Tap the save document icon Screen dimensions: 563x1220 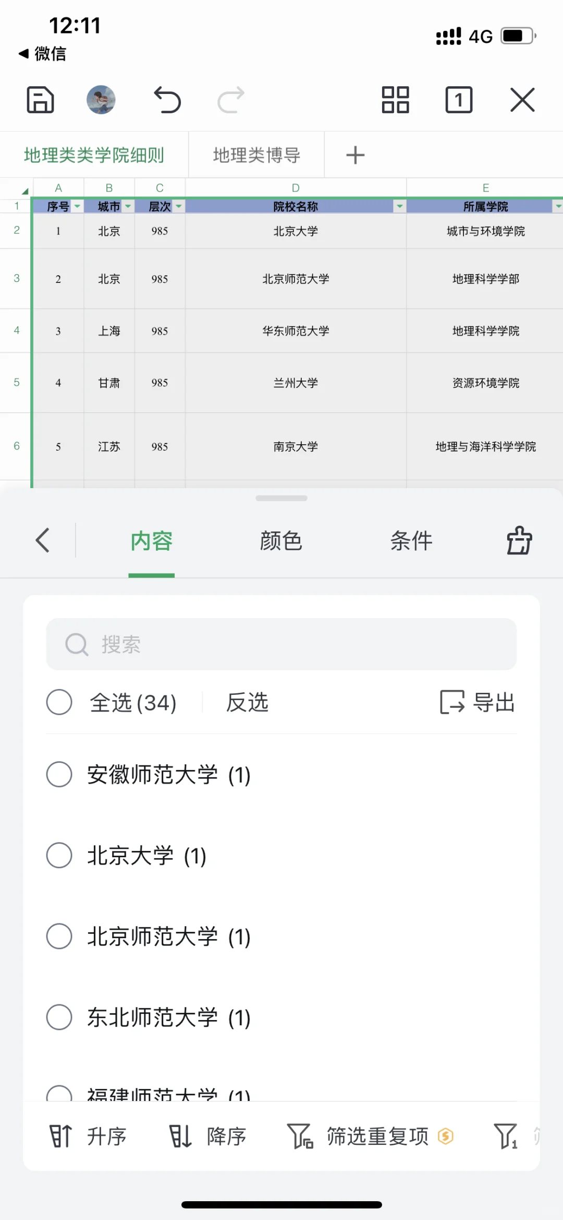(x=40, y=100)
